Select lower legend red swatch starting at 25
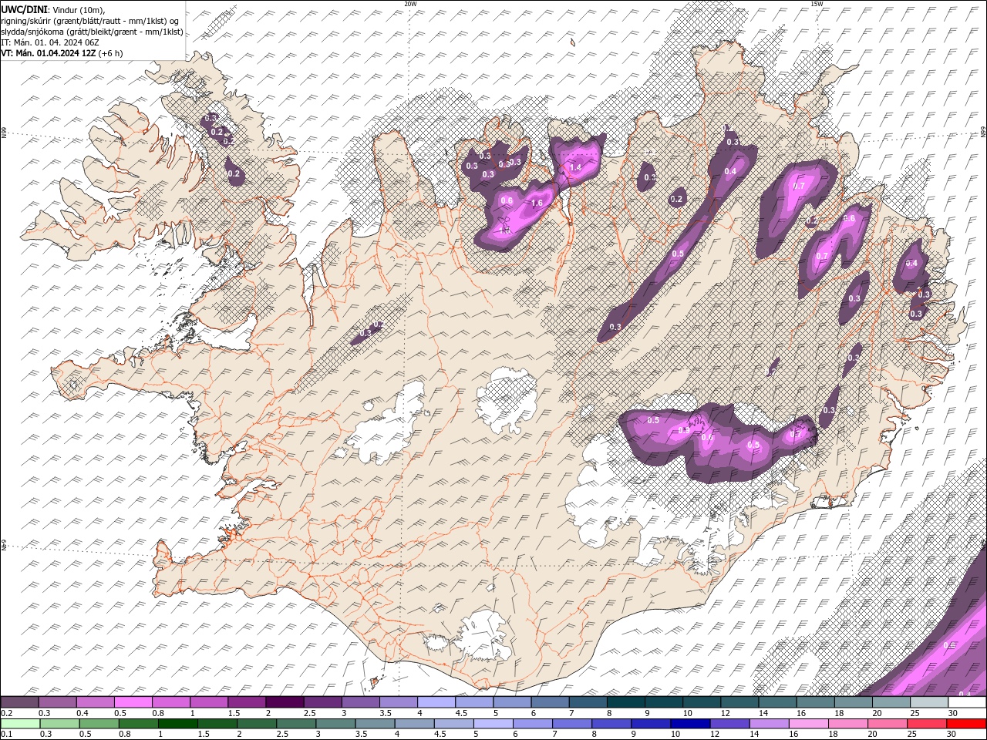The height and width of the screenshot is (740, 987). point(926,724)
